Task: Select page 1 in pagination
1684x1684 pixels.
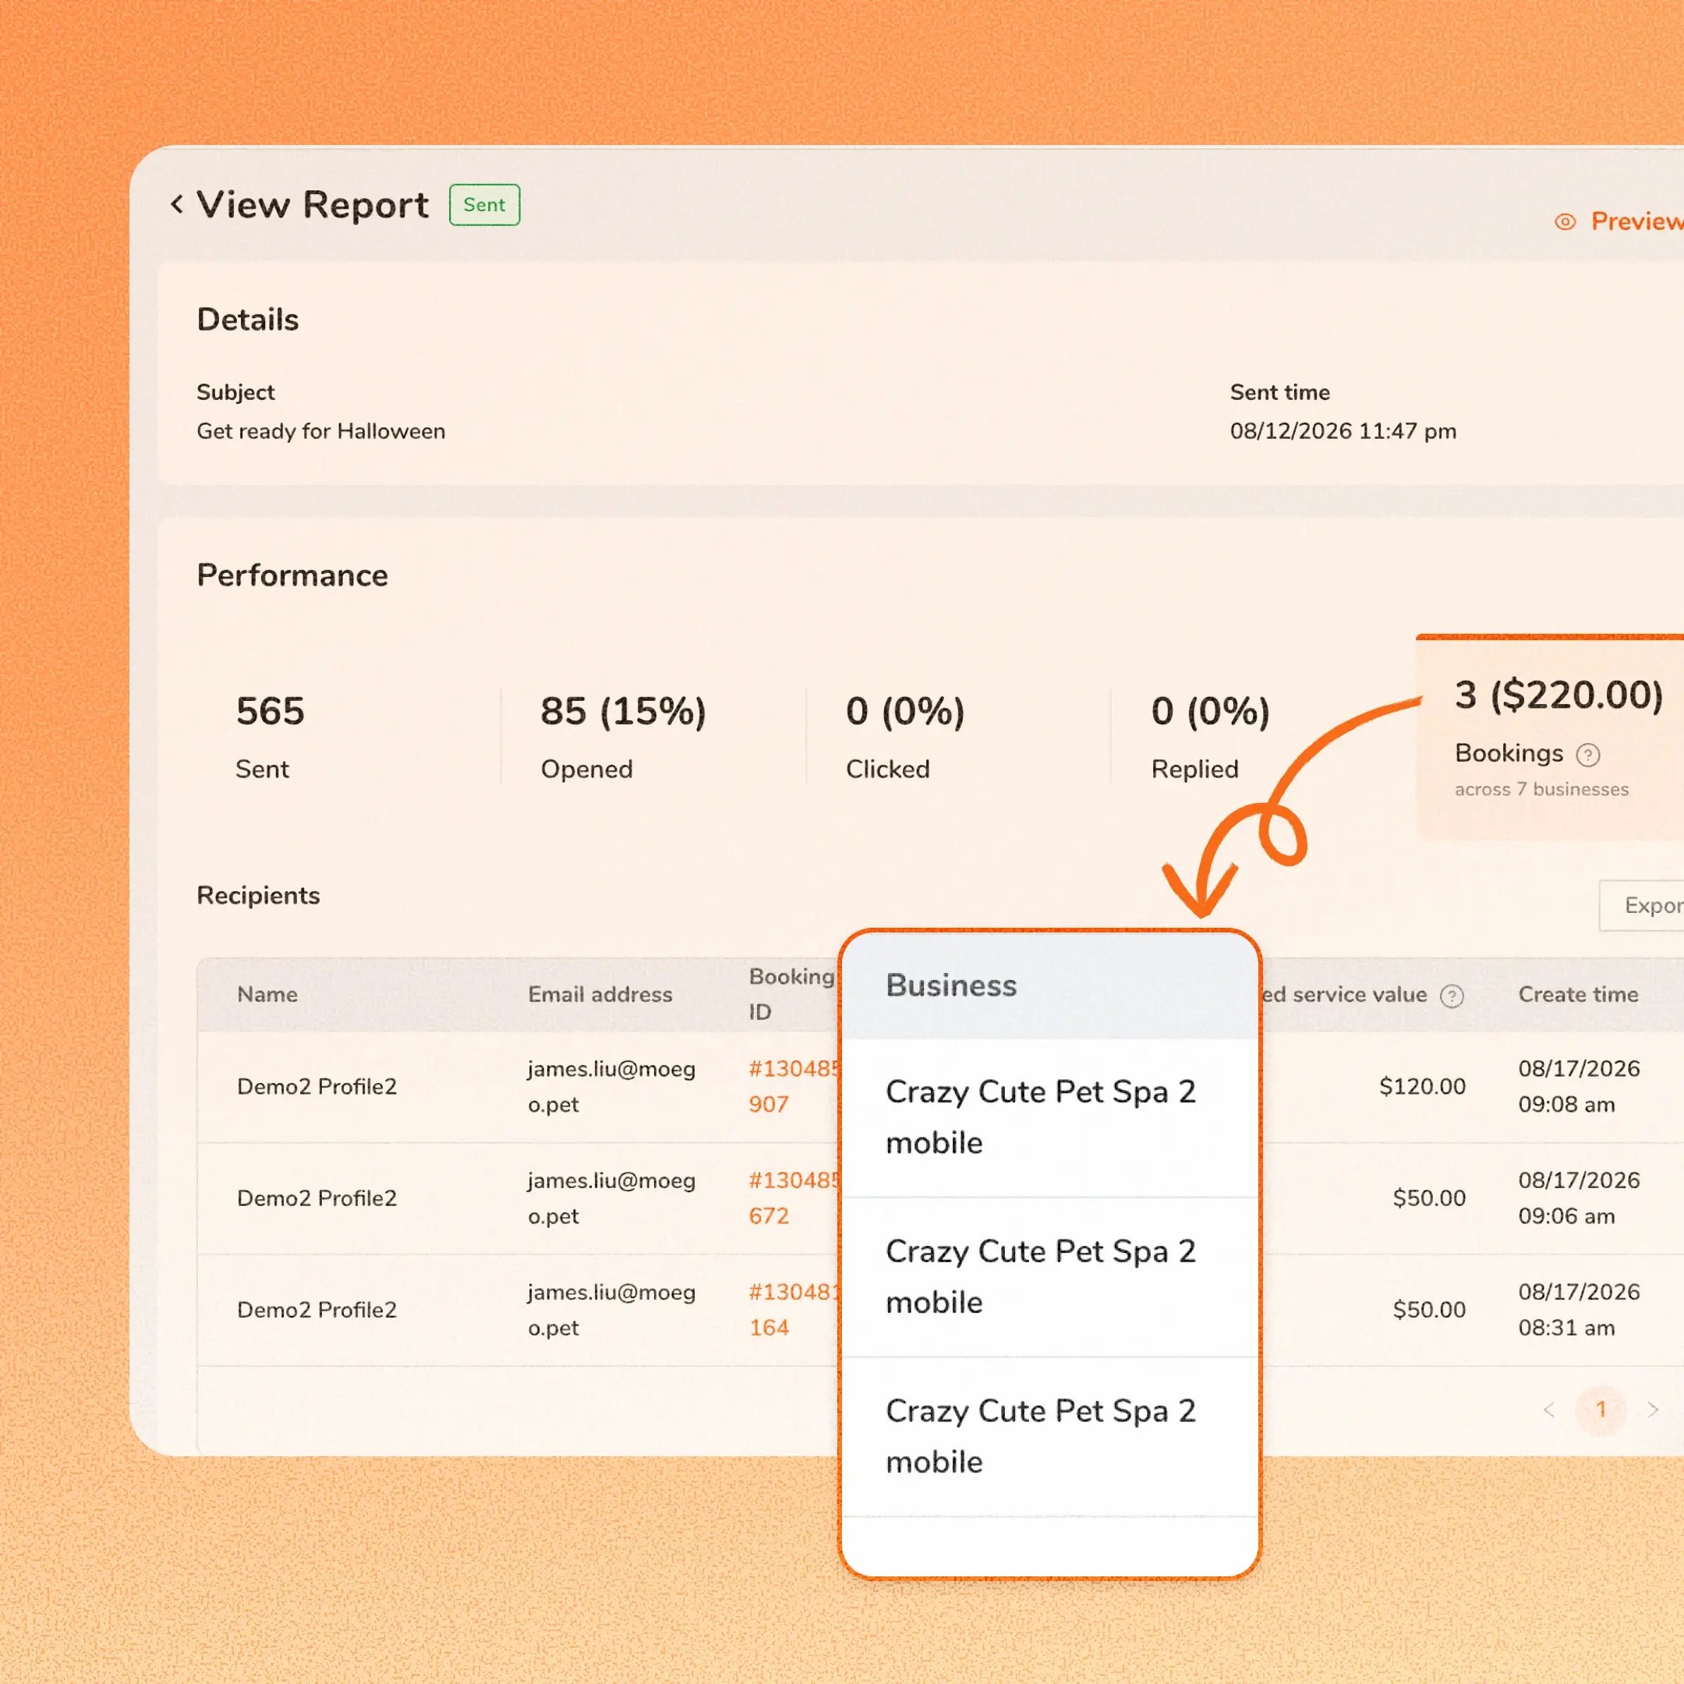Action: (x=1601, y=1410)
